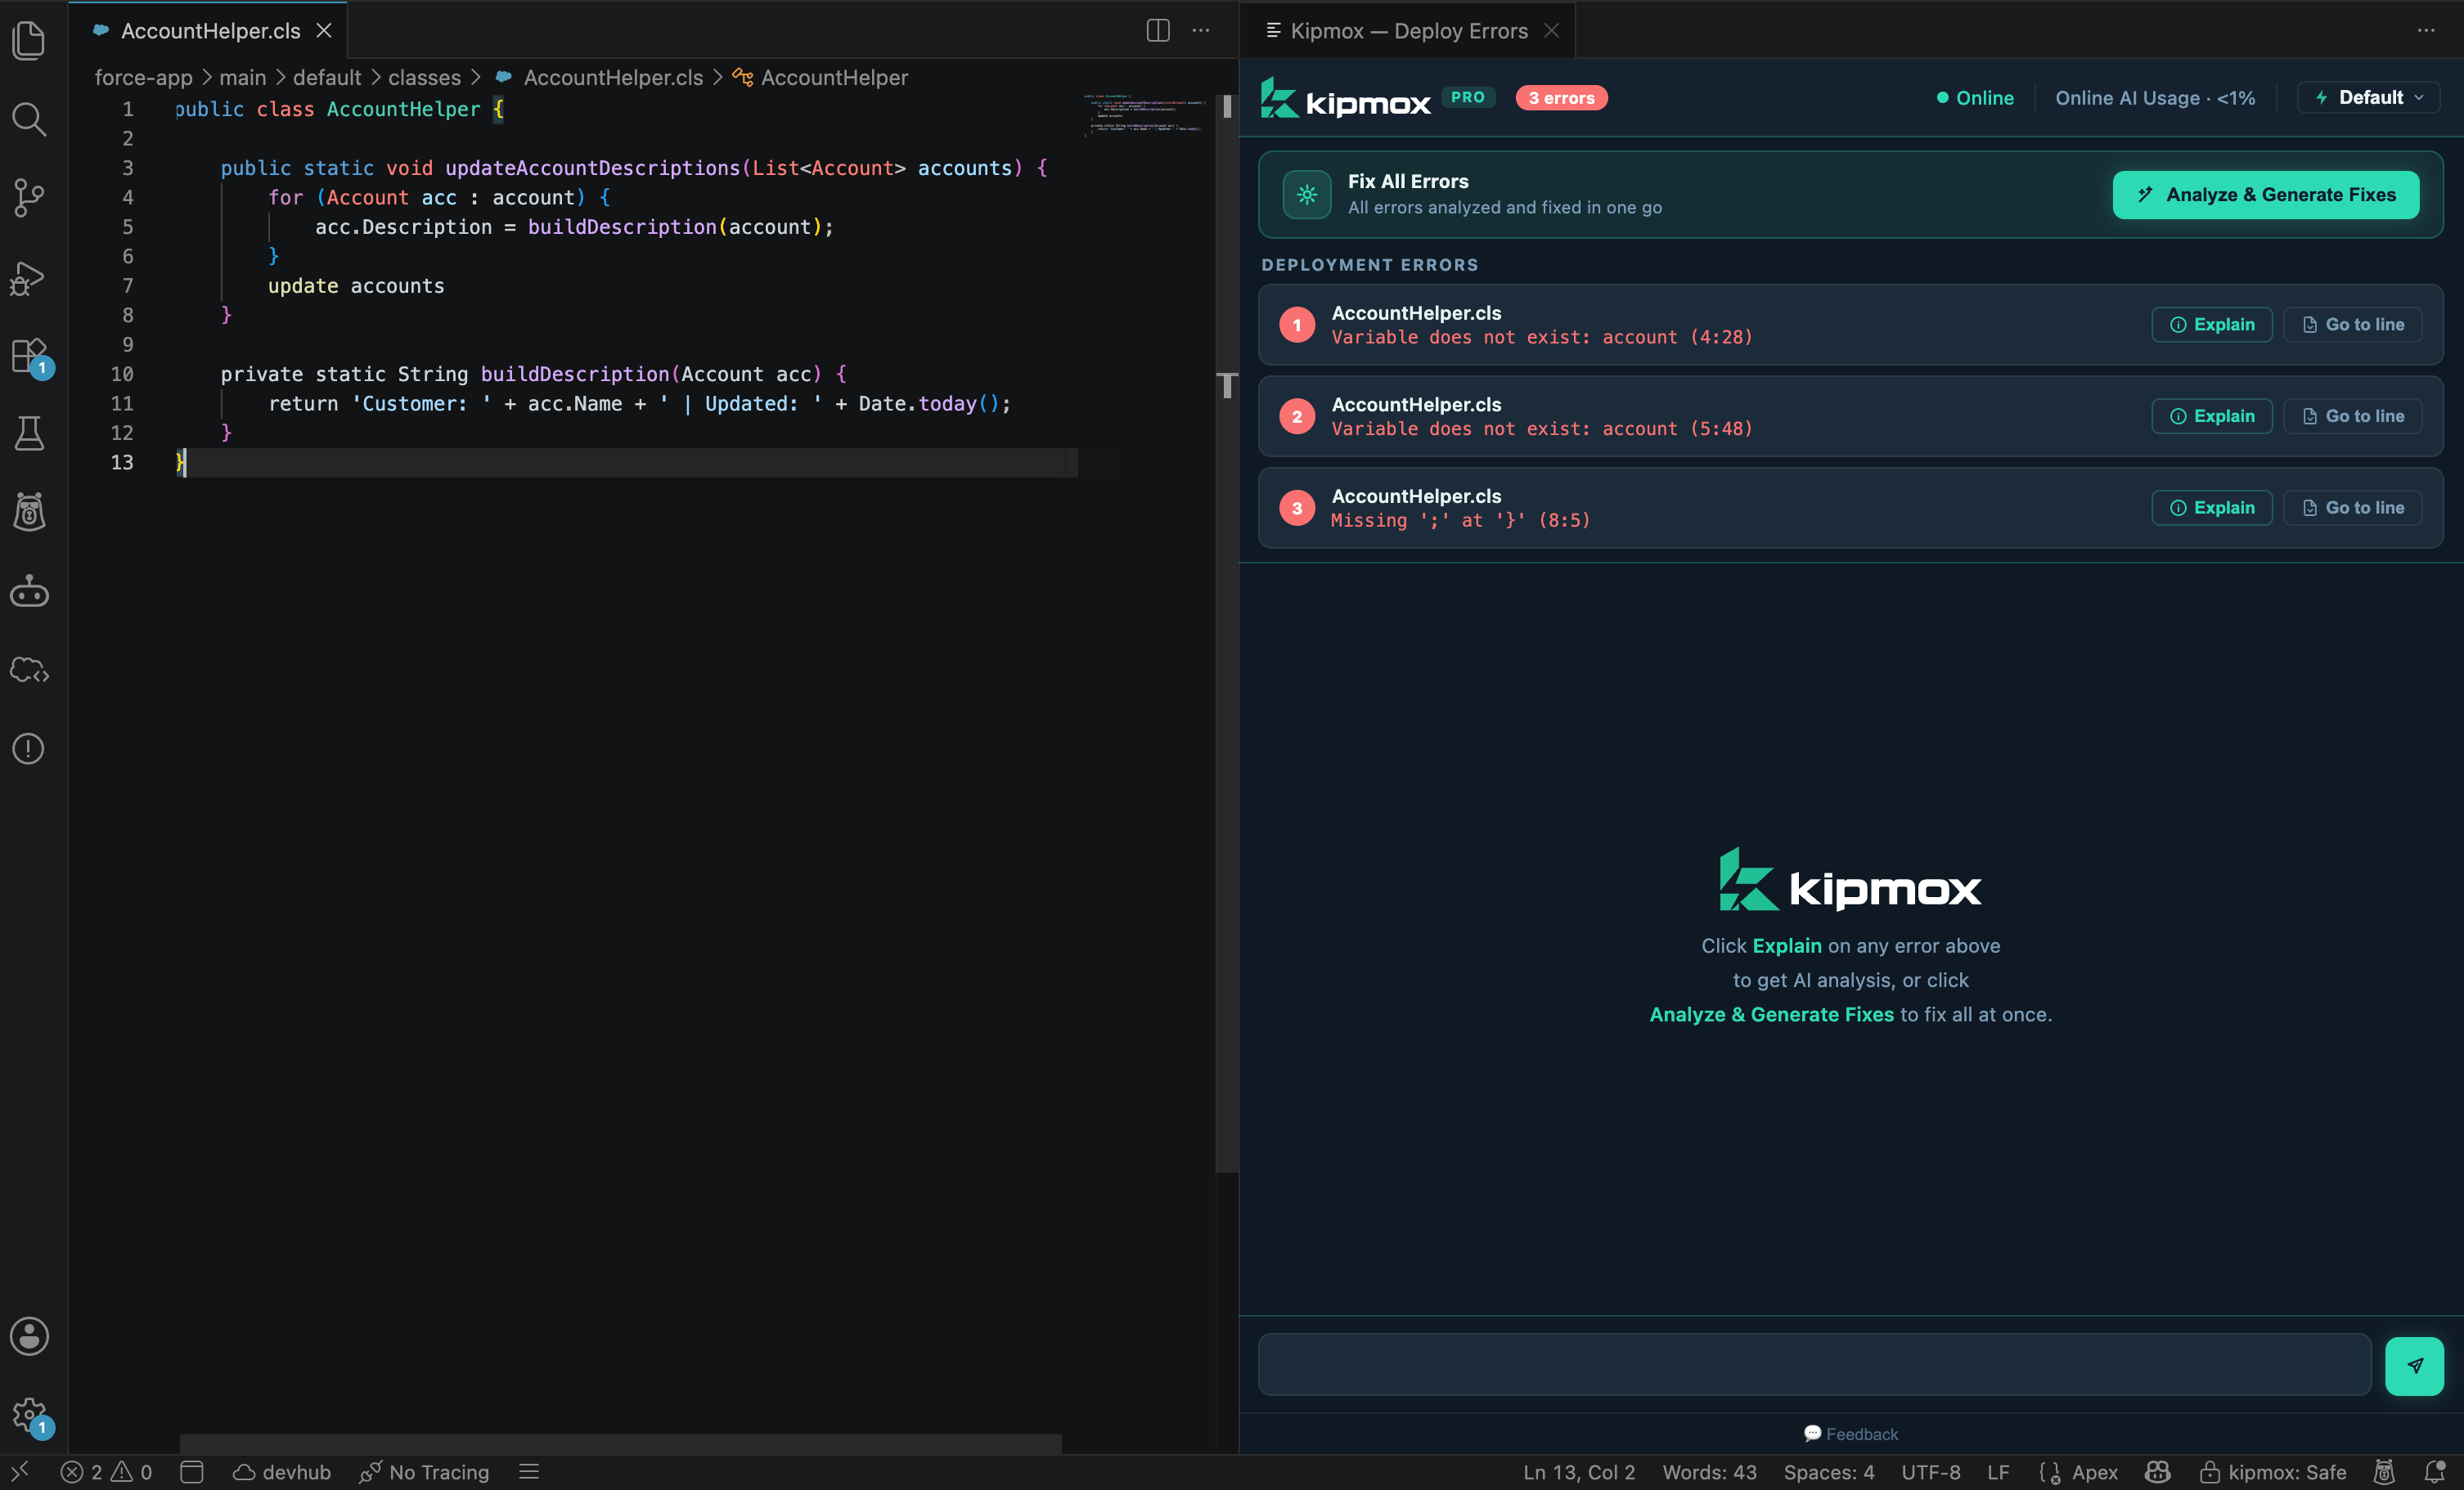Click the window icon next to devhub
2464x1490 pixels.
192,1472
